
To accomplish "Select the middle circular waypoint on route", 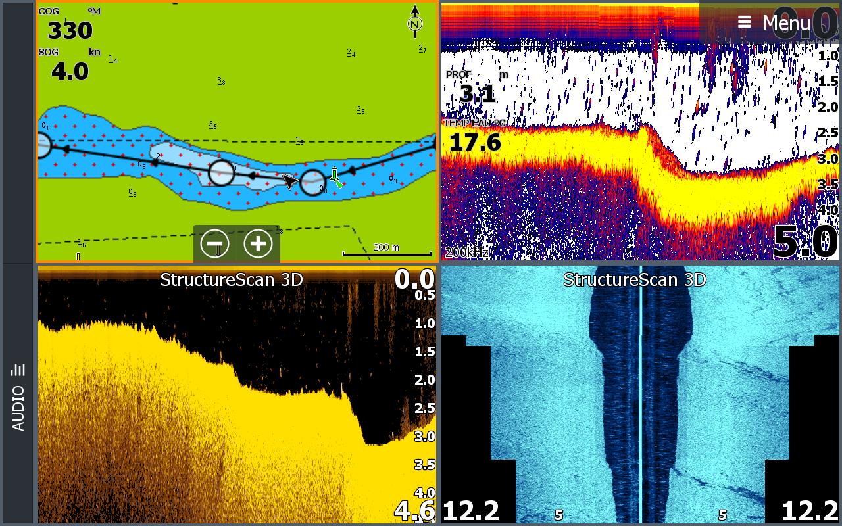I will 222,172.
